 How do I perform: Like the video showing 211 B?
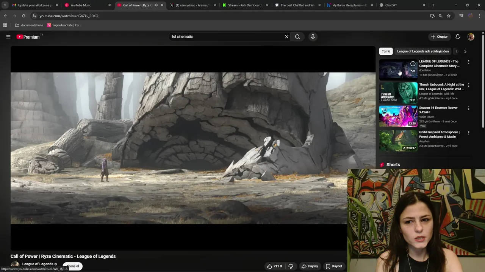[275, 266]
